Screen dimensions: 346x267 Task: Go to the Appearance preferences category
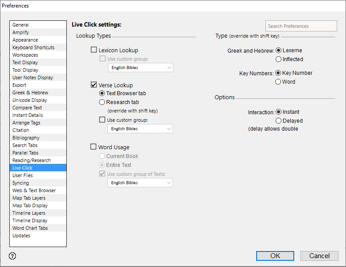25,40
